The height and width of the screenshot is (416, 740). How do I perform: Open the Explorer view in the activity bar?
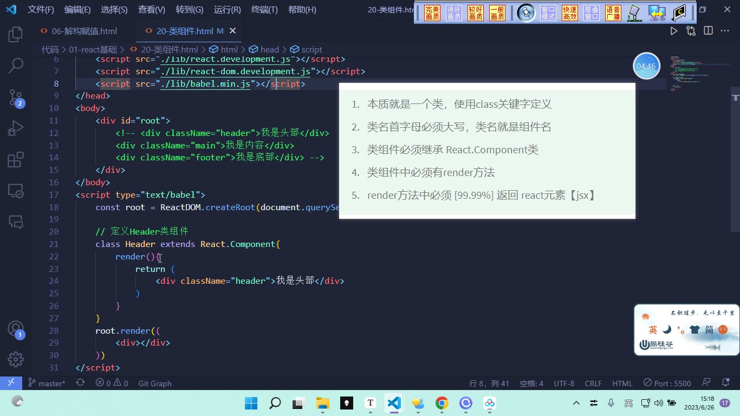click(x=16, y=34)
